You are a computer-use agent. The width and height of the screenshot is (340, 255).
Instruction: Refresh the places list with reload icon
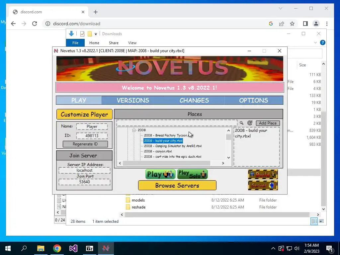pos(250,123)
